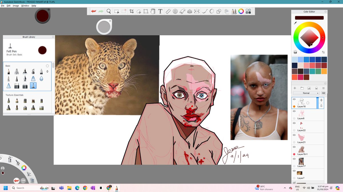Activate Predictive Stroke tool
This screenshot has height=192, width=343.
(x=212, y=11)
